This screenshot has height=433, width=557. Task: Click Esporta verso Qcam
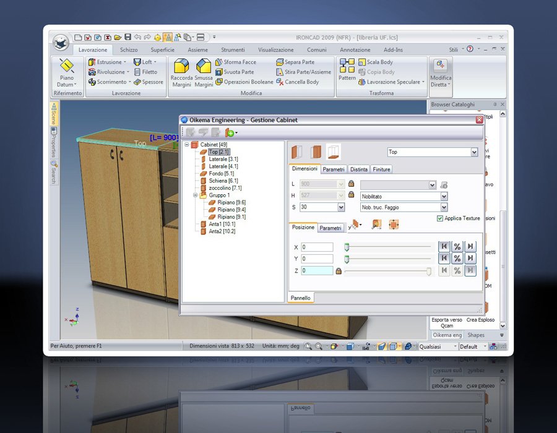click(446, 323)
